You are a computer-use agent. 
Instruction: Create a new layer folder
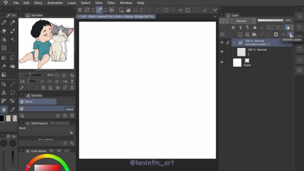pyautogui.click(x=254, y=34)
